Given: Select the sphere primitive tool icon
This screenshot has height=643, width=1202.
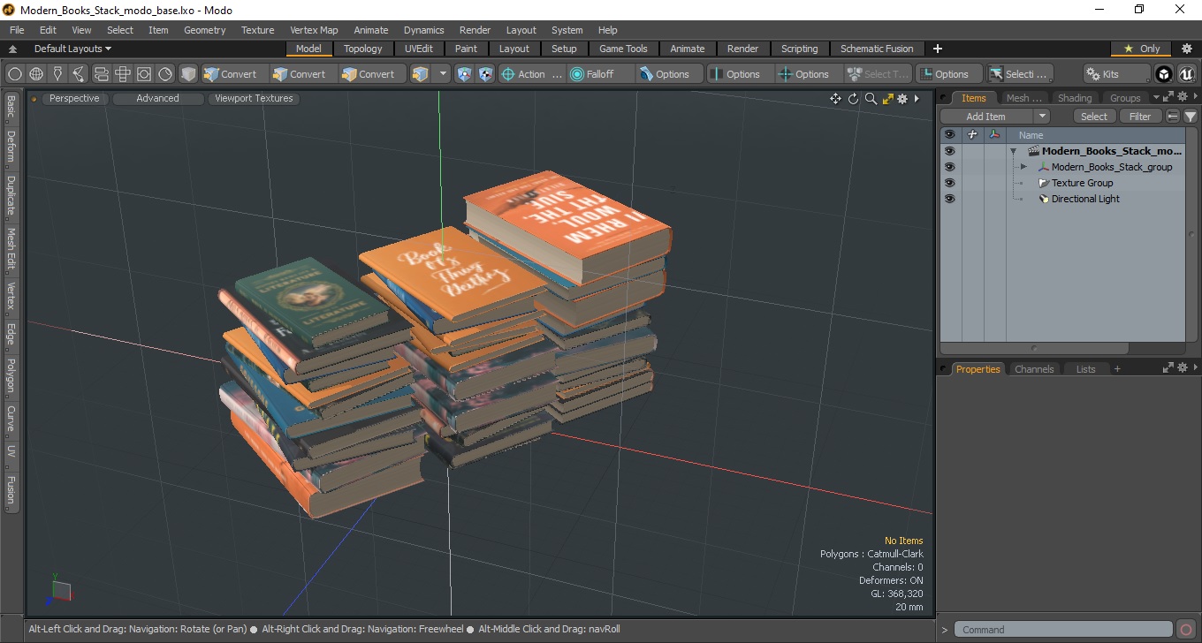Looking at the screenshot, I should [15, 74].
